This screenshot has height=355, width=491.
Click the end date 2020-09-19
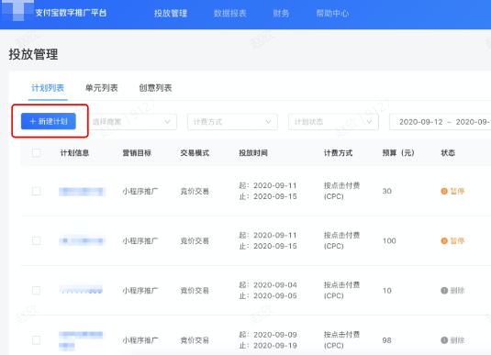tap(275, 346)
